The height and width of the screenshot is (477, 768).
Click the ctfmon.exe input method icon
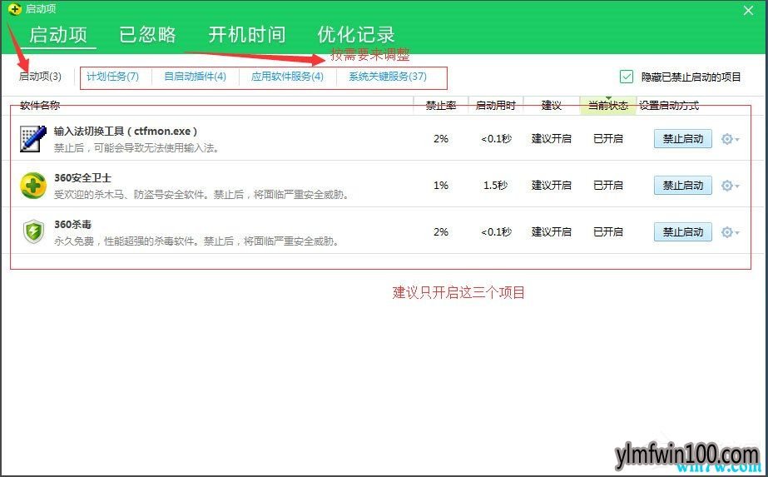click(32, 139)
